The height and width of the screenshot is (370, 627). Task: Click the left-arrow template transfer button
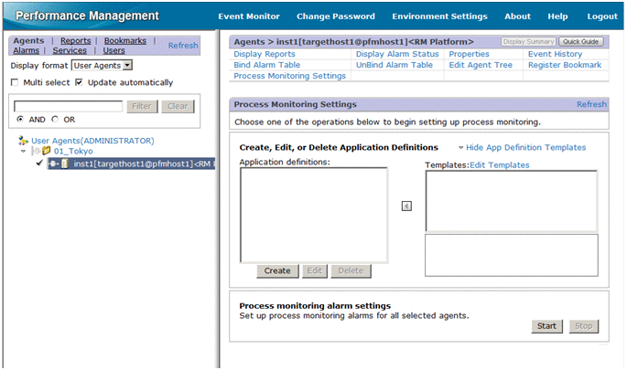(406, 206)
